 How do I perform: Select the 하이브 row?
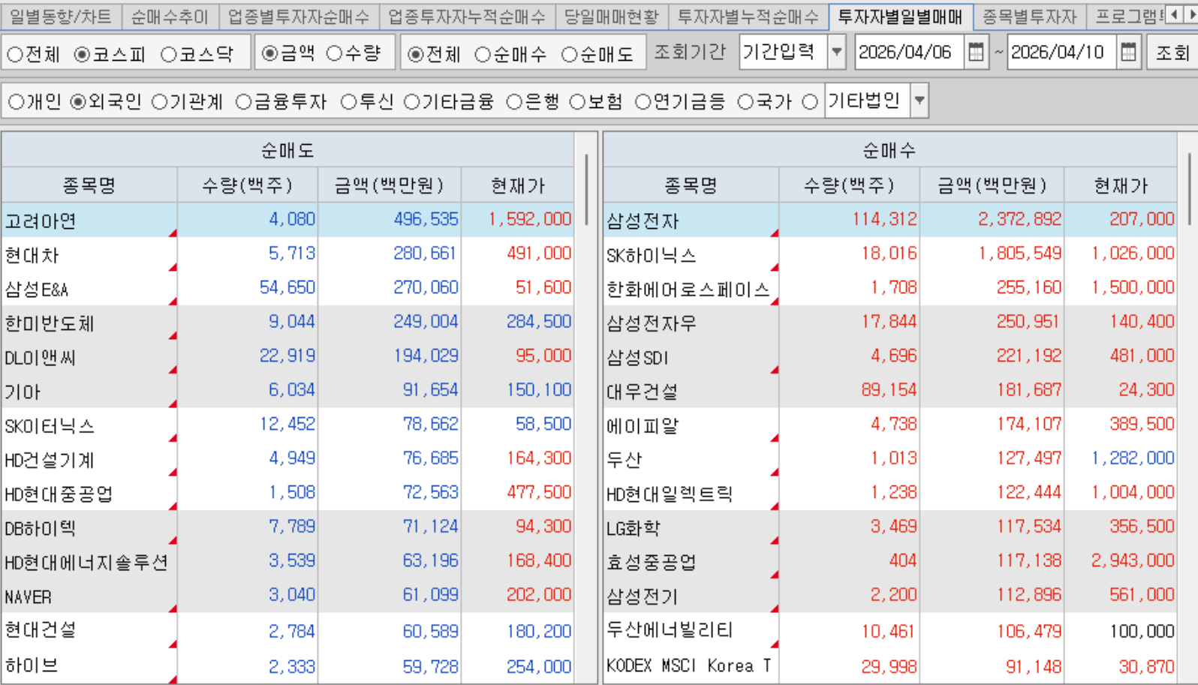coord(287,665)
